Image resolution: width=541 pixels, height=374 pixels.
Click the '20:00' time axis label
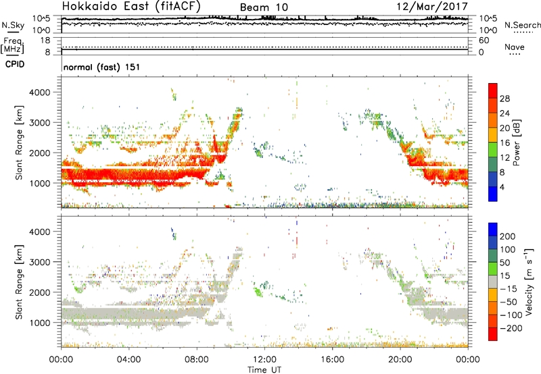[400, 360]
